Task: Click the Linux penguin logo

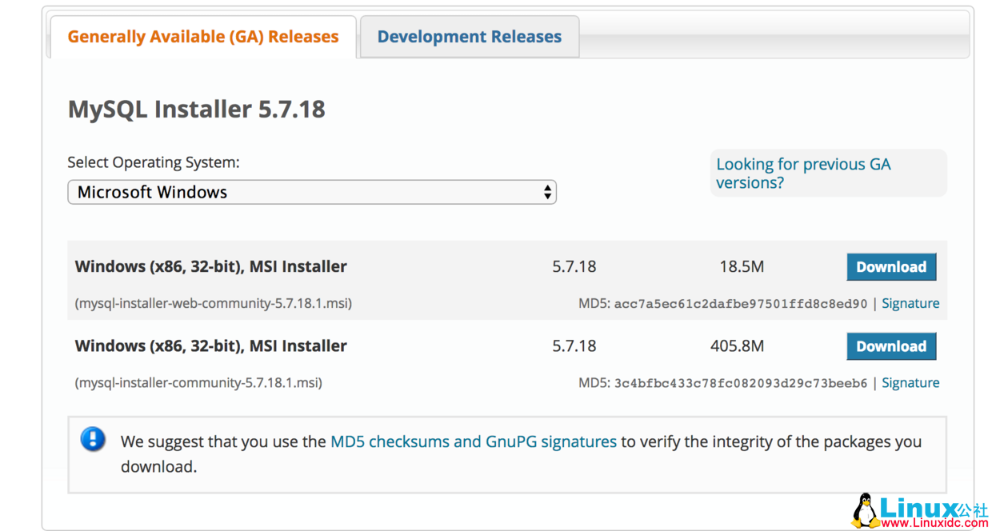Action: (x=865, y=510)
